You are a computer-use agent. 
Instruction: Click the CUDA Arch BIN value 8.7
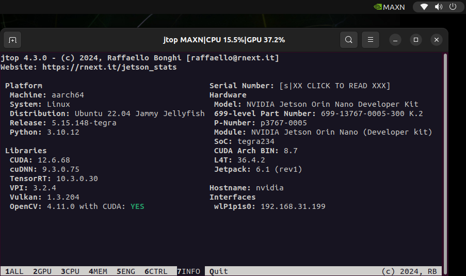coord(291,151)
